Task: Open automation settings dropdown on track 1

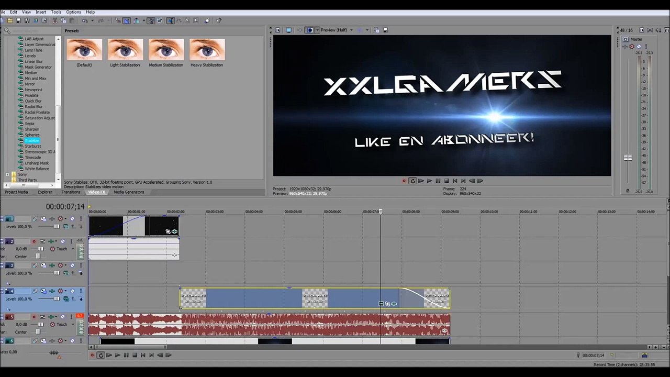Action: click(65, 218)
